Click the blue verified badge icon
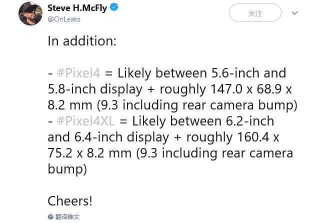This screenshot has width=317, height=223. pos(114,8)
